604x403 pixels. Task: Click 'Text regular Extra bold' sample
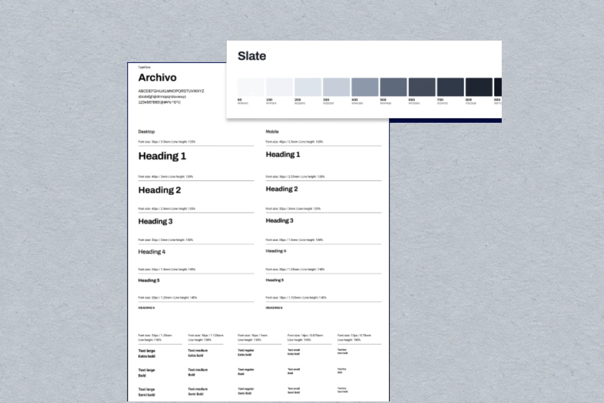246,352
